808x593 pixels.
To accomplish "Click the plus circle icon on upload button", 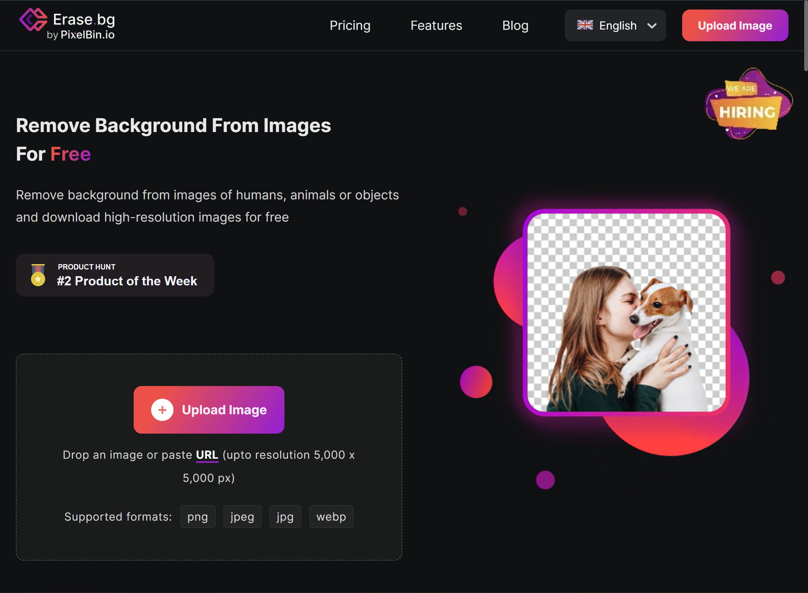I will tap(162, 410).
